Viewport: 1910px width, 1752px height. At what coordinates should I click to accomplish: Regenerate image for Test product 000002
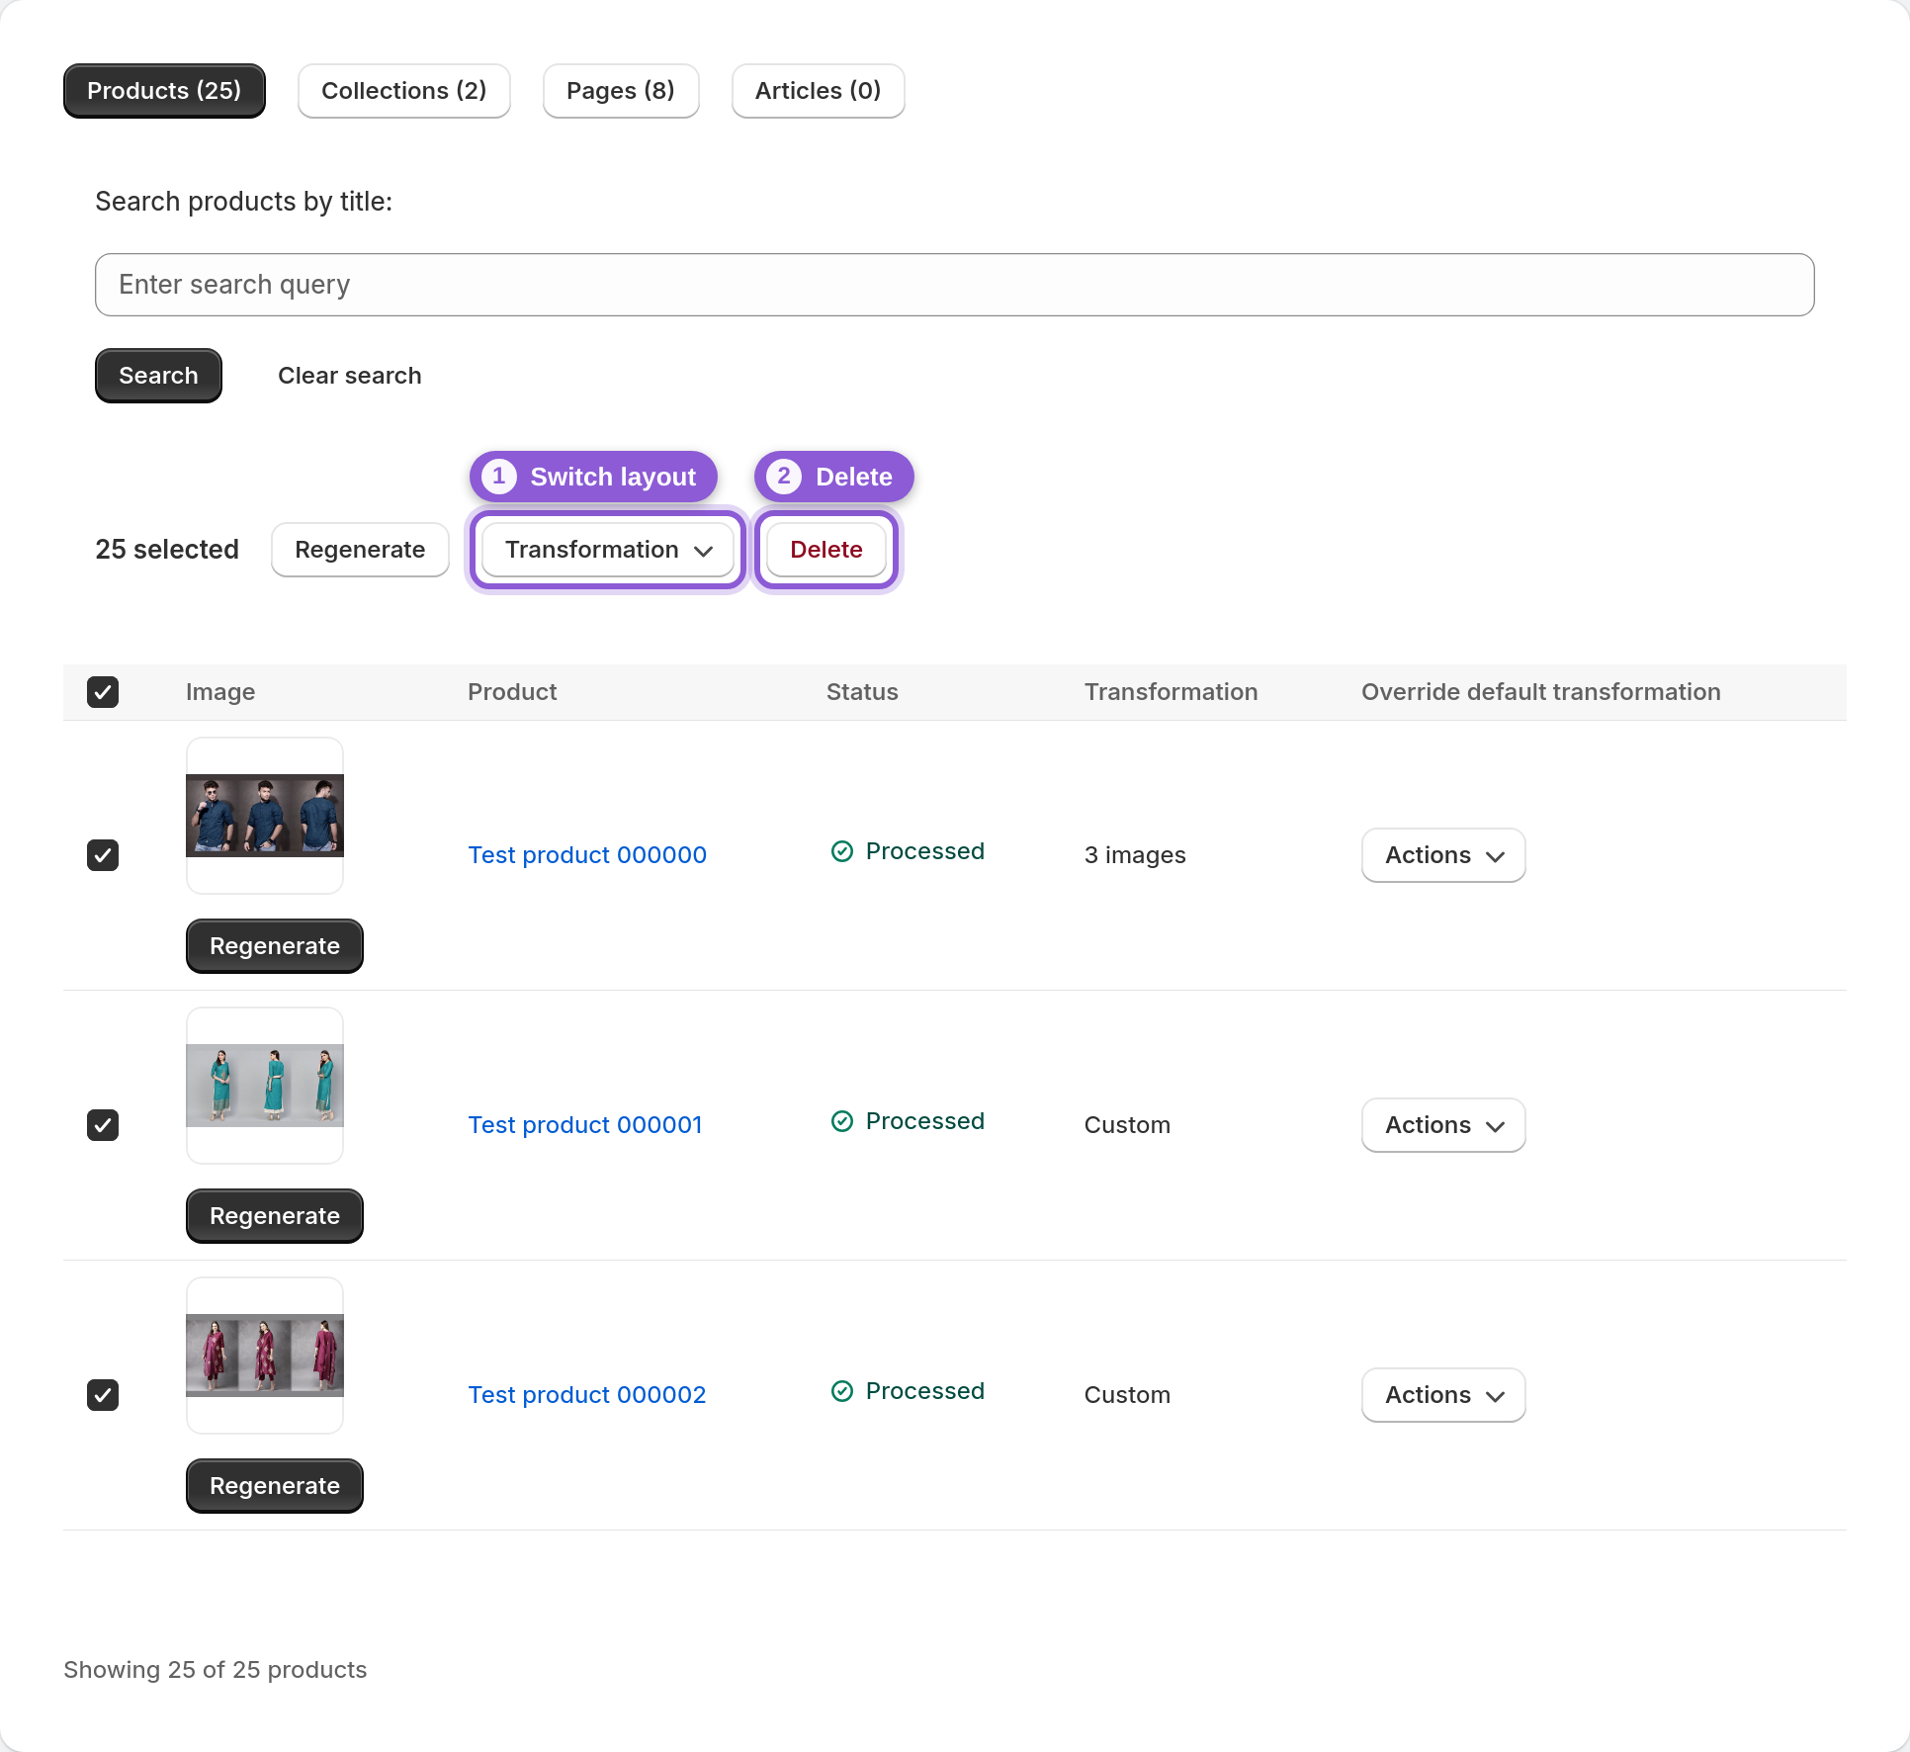point(275,1486)
